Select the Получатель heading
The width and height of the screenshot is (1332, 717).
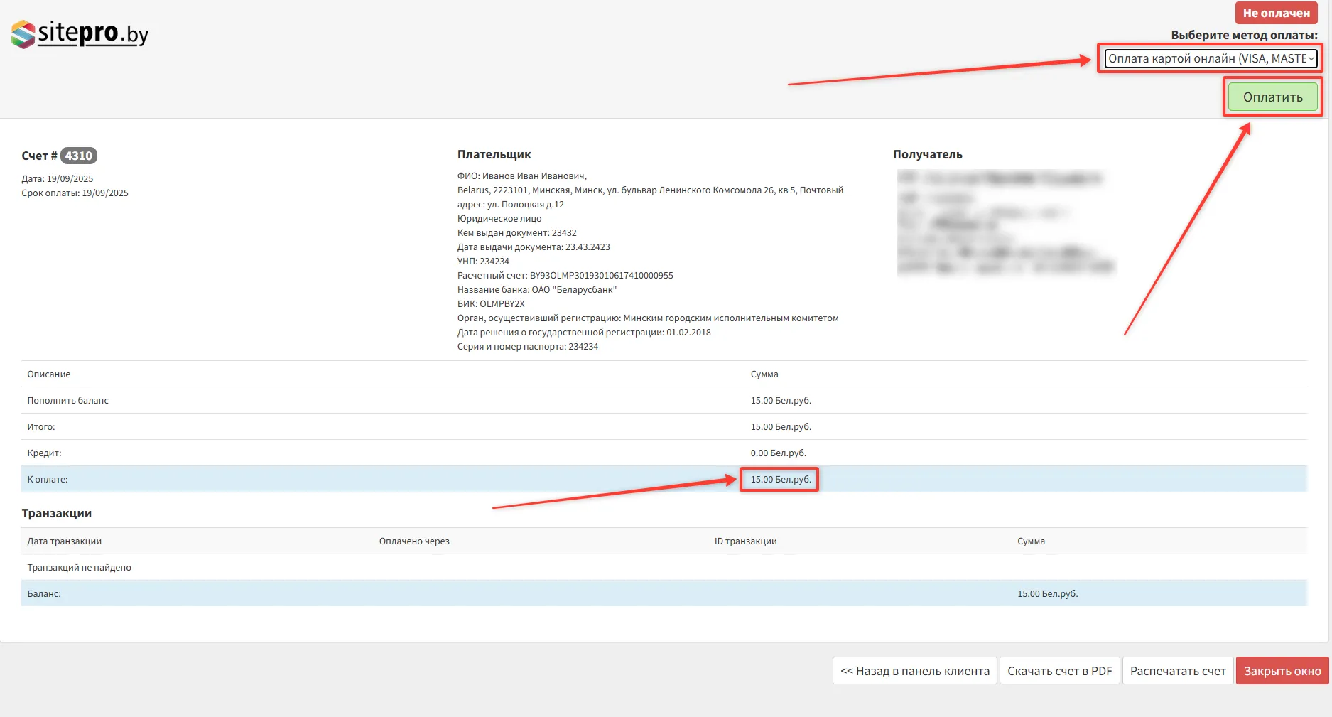point(927,154)
